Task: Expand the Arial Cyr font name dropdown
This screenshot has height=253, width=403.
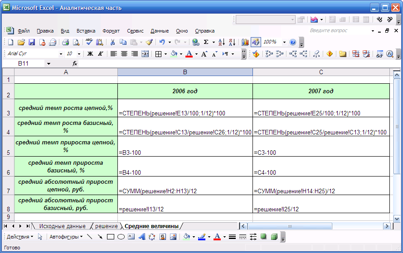Action: coord(61,54)
